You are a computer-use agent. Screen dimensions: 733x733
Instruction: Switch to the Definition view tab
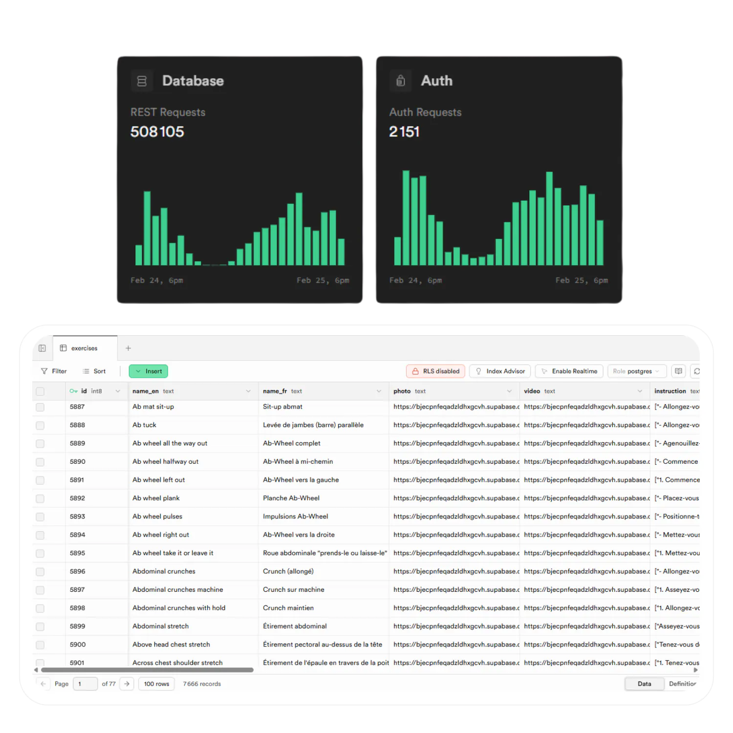click(682, 684)
